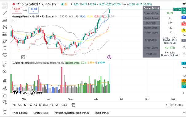Select the 5G time range
Viewport: 186px width, 117px height.
pos(20,105)
